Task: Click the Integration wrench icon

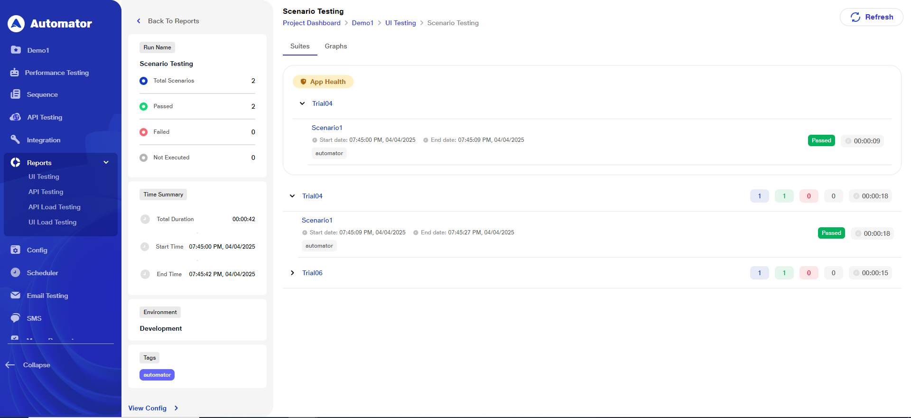Action: tap(15, 139)
